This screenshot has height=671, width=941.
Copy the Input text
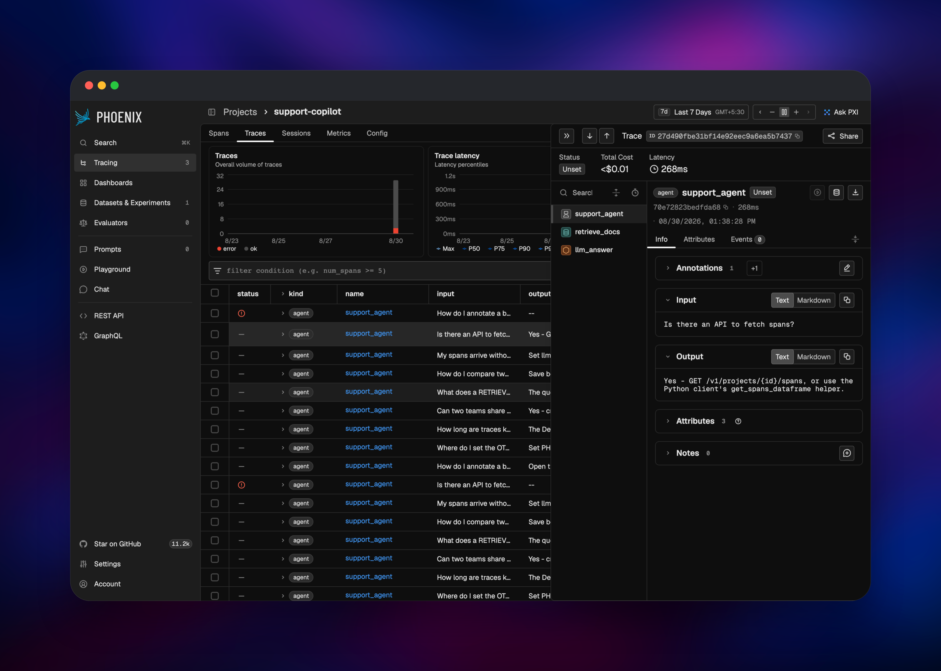[847, 300]
